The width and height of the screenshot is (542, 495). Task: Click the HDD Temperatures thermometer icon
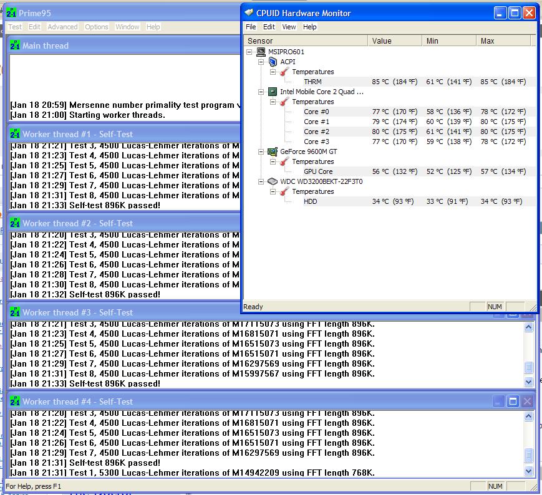click(x=284, y=192)
